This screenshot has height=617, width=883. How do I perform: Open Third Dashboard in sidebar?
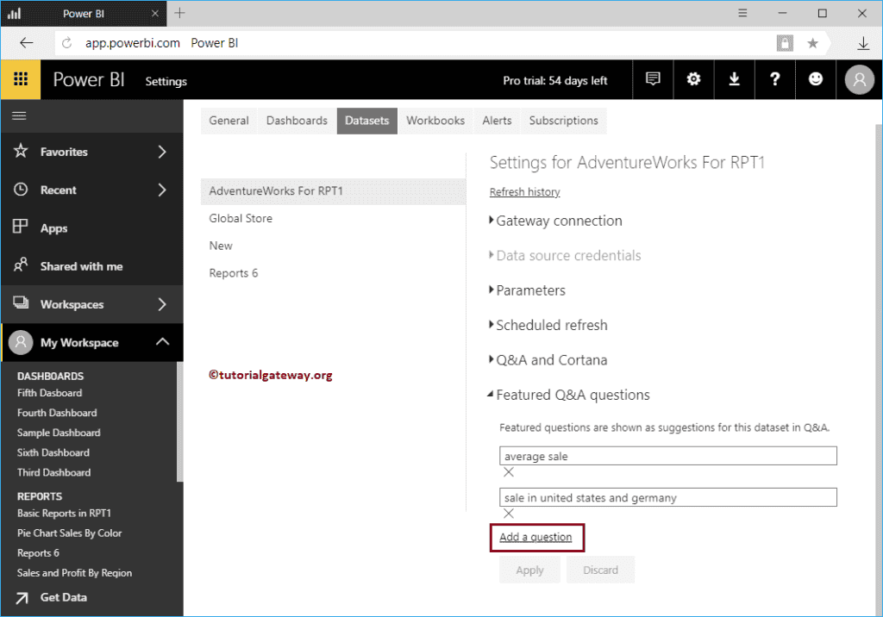click(54, 472)
